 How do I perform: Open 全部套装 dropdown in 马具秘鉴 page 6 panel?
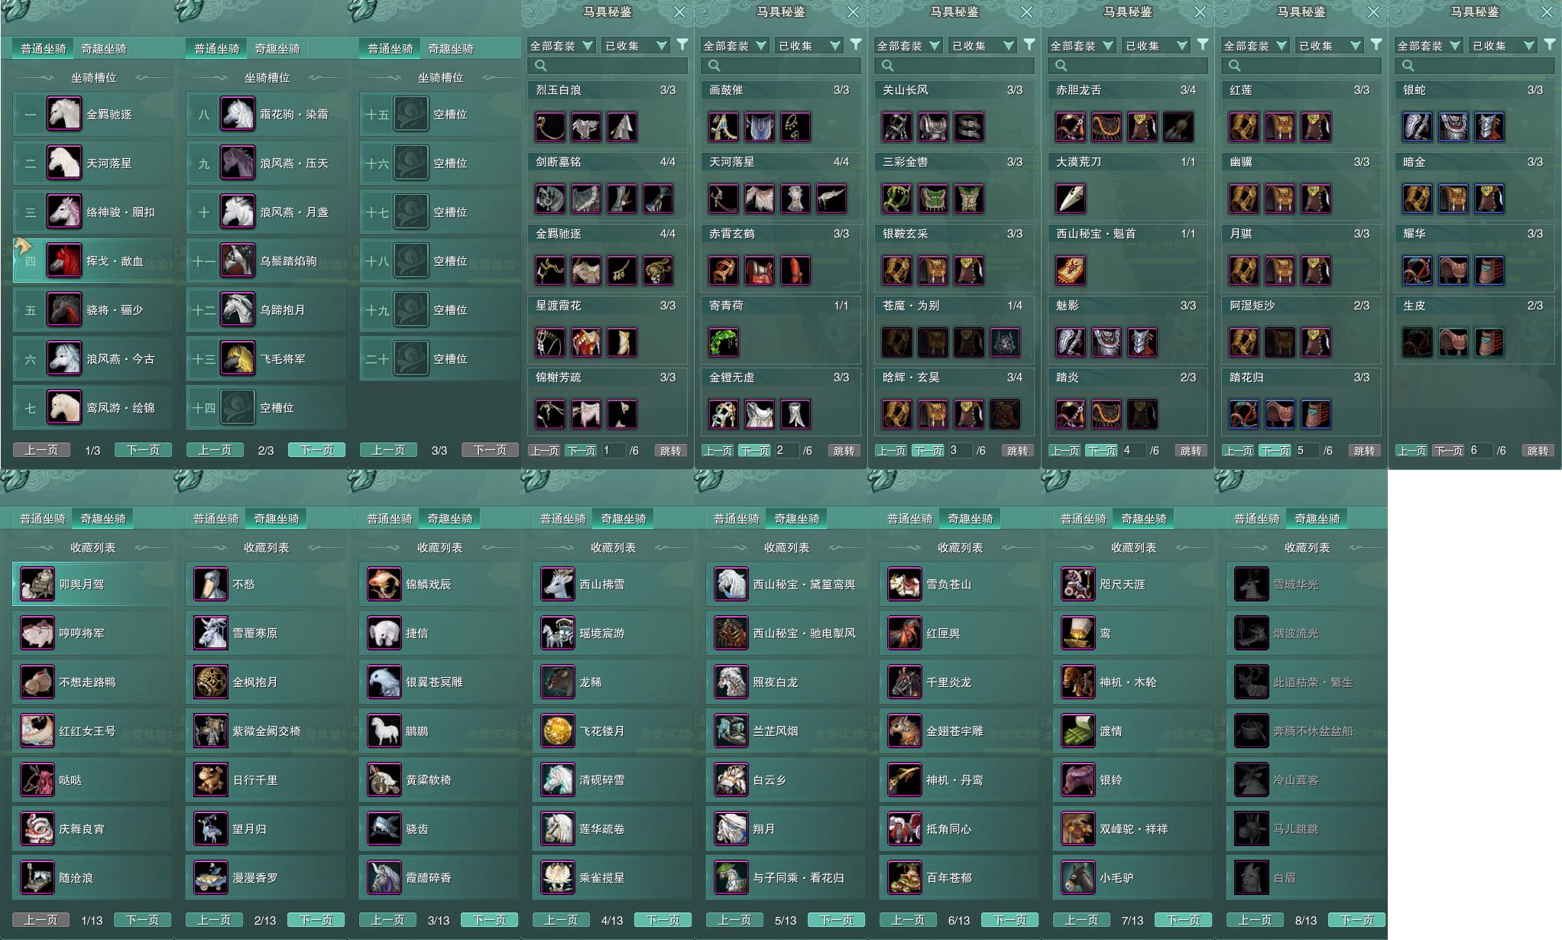point(1428,46)
